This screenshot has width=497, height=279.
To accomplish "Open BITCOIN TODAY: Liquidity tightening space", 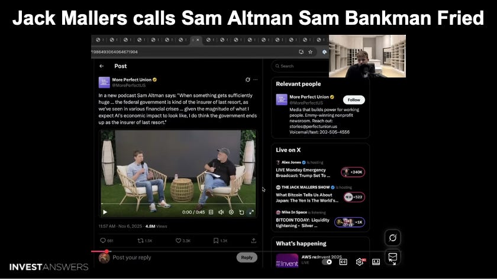I will pyautogui.click(x=302, y=223).
